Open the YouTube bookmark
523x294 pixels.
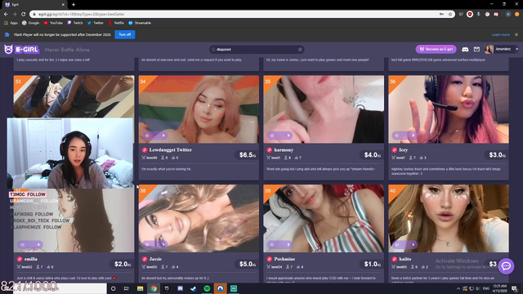click(x=53, y=23)
